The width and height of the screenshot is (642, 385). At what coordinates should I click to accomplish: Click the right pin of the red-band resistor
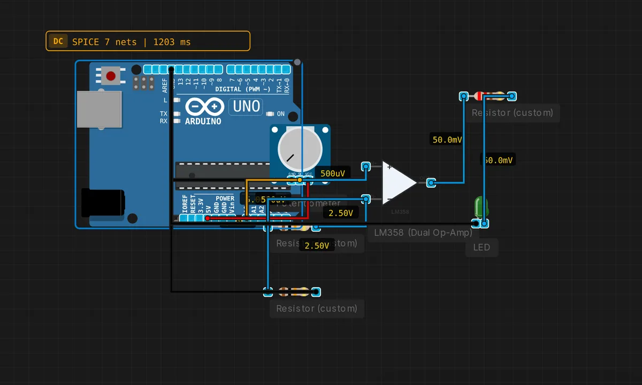tap(512, 96)
